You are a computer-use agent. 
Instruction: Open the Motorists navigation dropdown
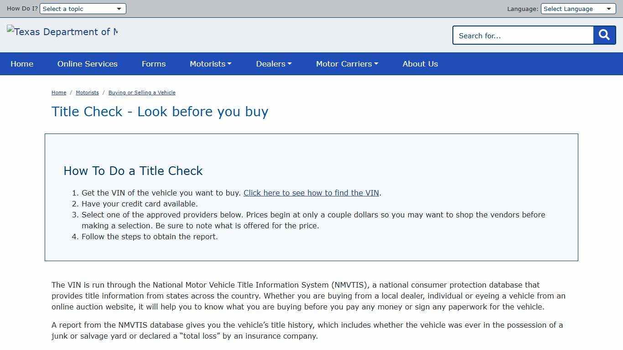tap(210, 64)
